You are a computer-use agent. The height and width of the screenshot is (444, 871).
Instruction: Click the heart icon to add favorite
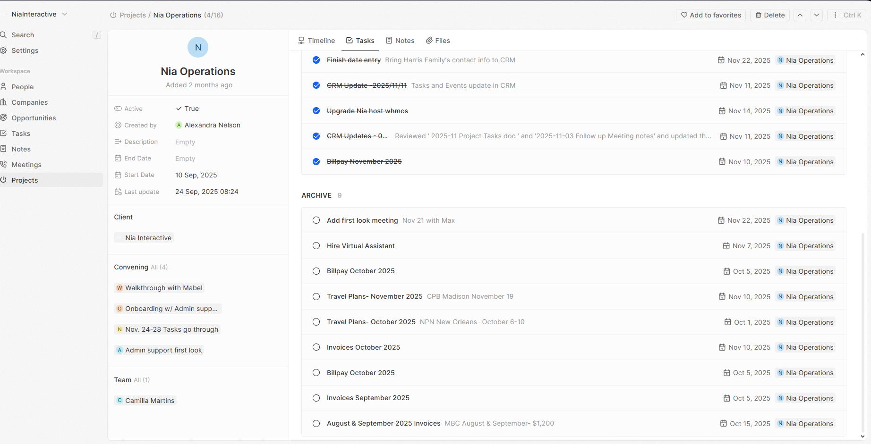684,15
